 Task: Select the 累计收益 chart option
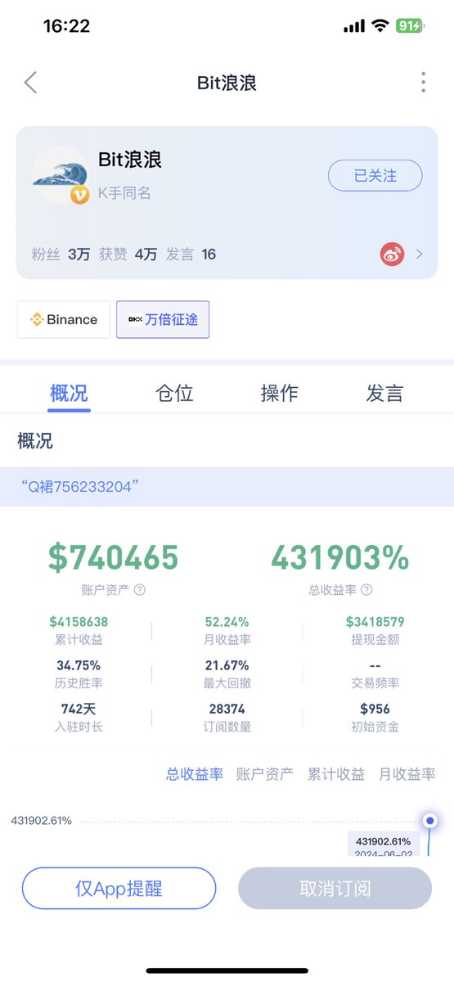pyautogui.click(x=336, y=774)
